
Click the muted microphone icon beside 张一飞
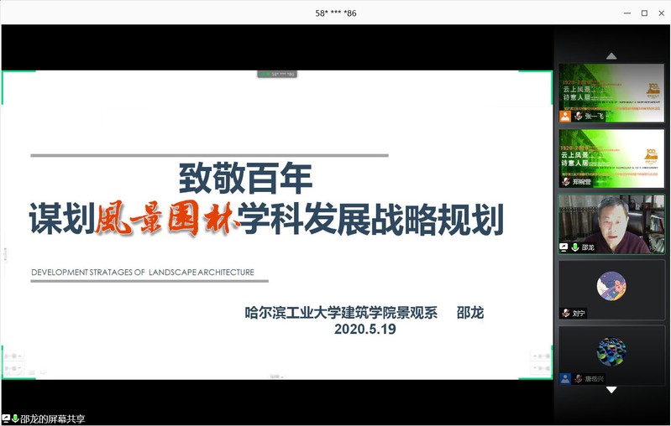578,117
